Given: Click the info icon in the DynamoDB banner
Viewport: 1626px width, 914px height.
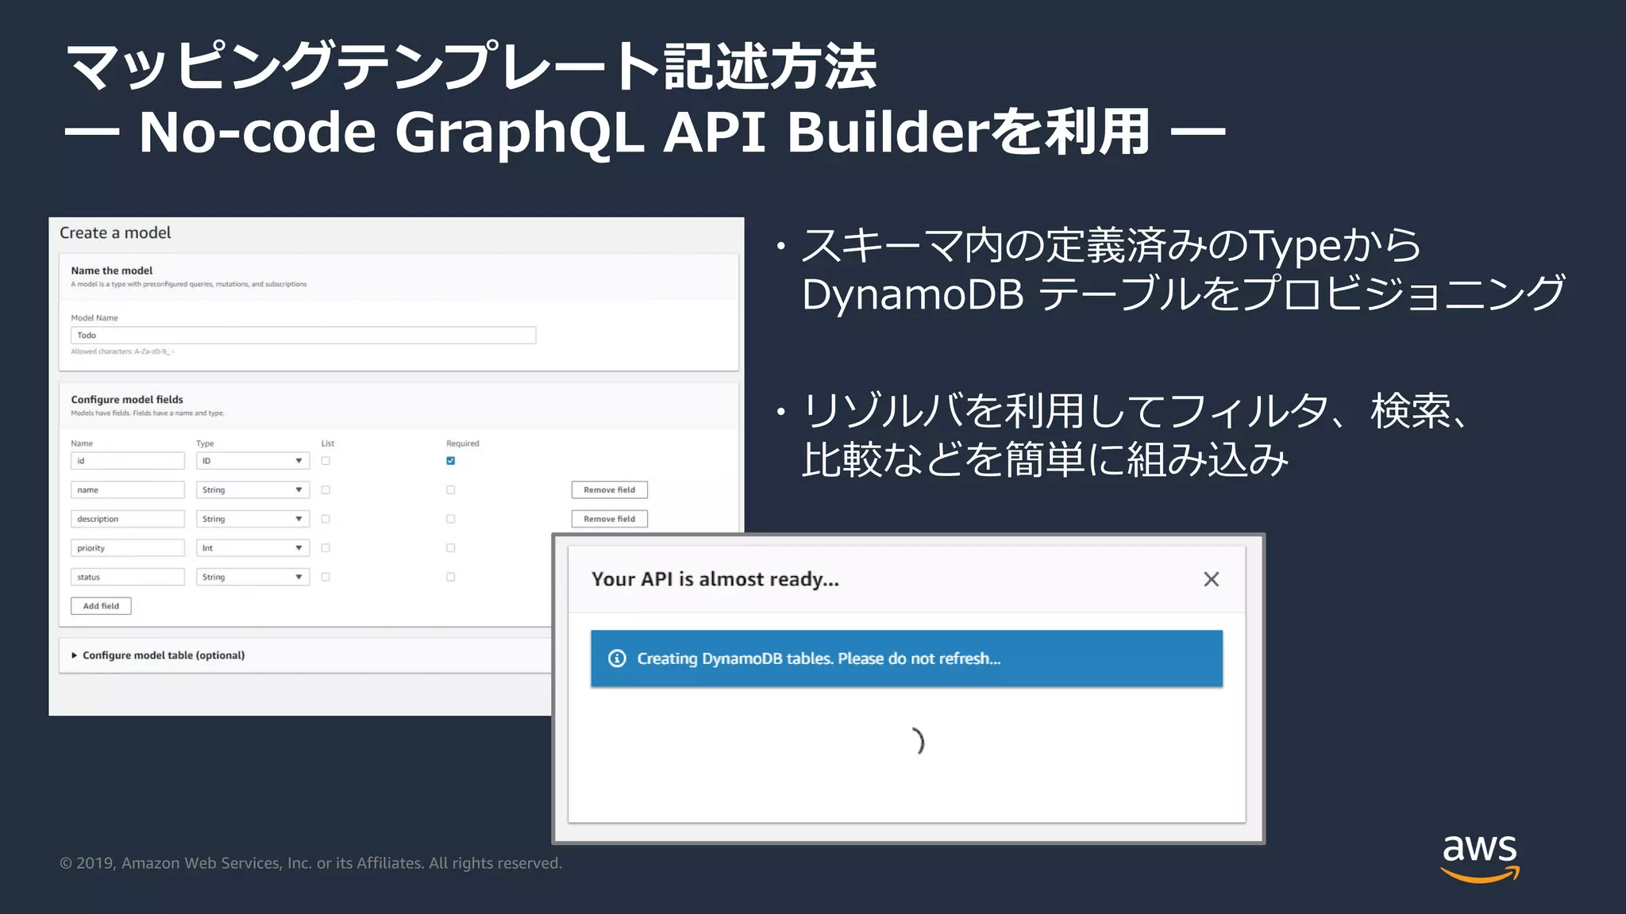Looking at the screenshot, I should click(617, 659).
